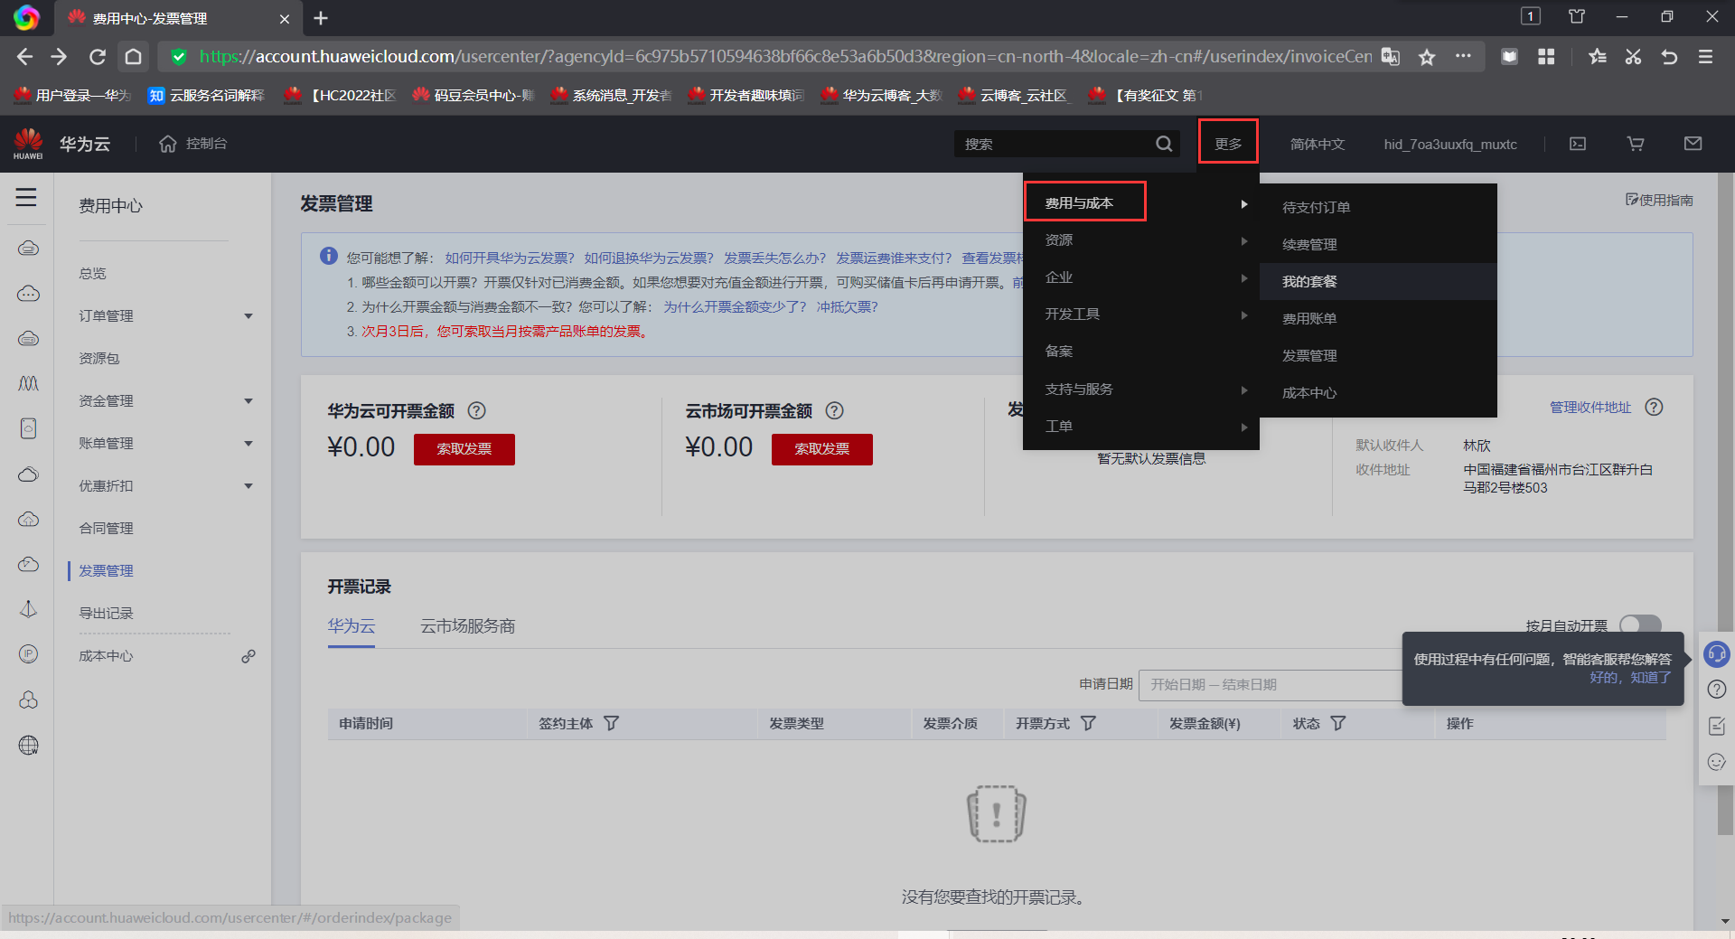Open the CloudShell terminal icon
1735x939 pixels.
pos(1578,144)
